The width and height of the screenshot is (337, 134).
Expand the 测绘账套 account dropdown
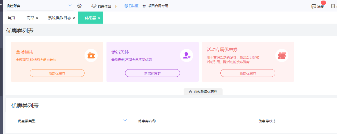click(70, 5)
